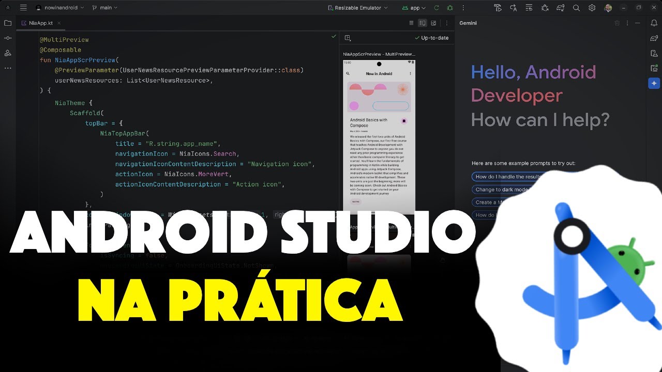Open the Commit tool window
This screenshot has height=372, width=662.
(x=8, y=38)
